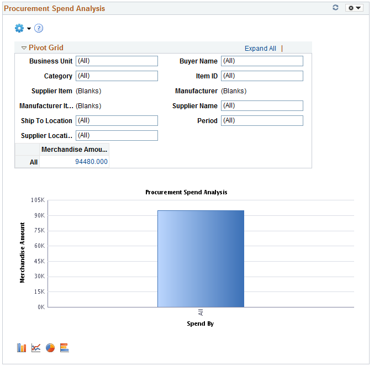This screenshot has width=374, height=366.
Task: Open the Supplier Location filter box
Action: (117, 136)
